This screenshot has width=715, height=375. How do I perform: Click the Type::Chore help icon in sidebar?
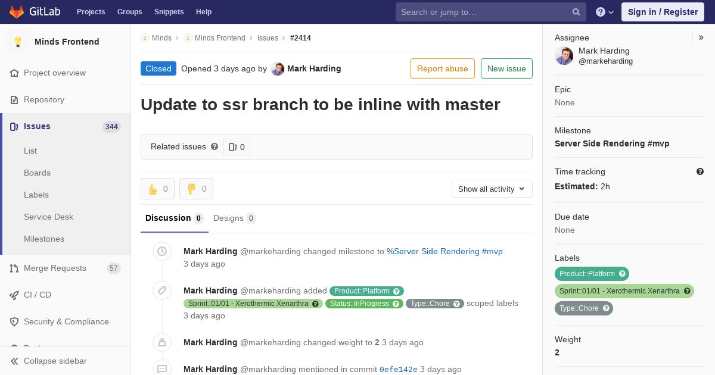(x=606, y=308)
